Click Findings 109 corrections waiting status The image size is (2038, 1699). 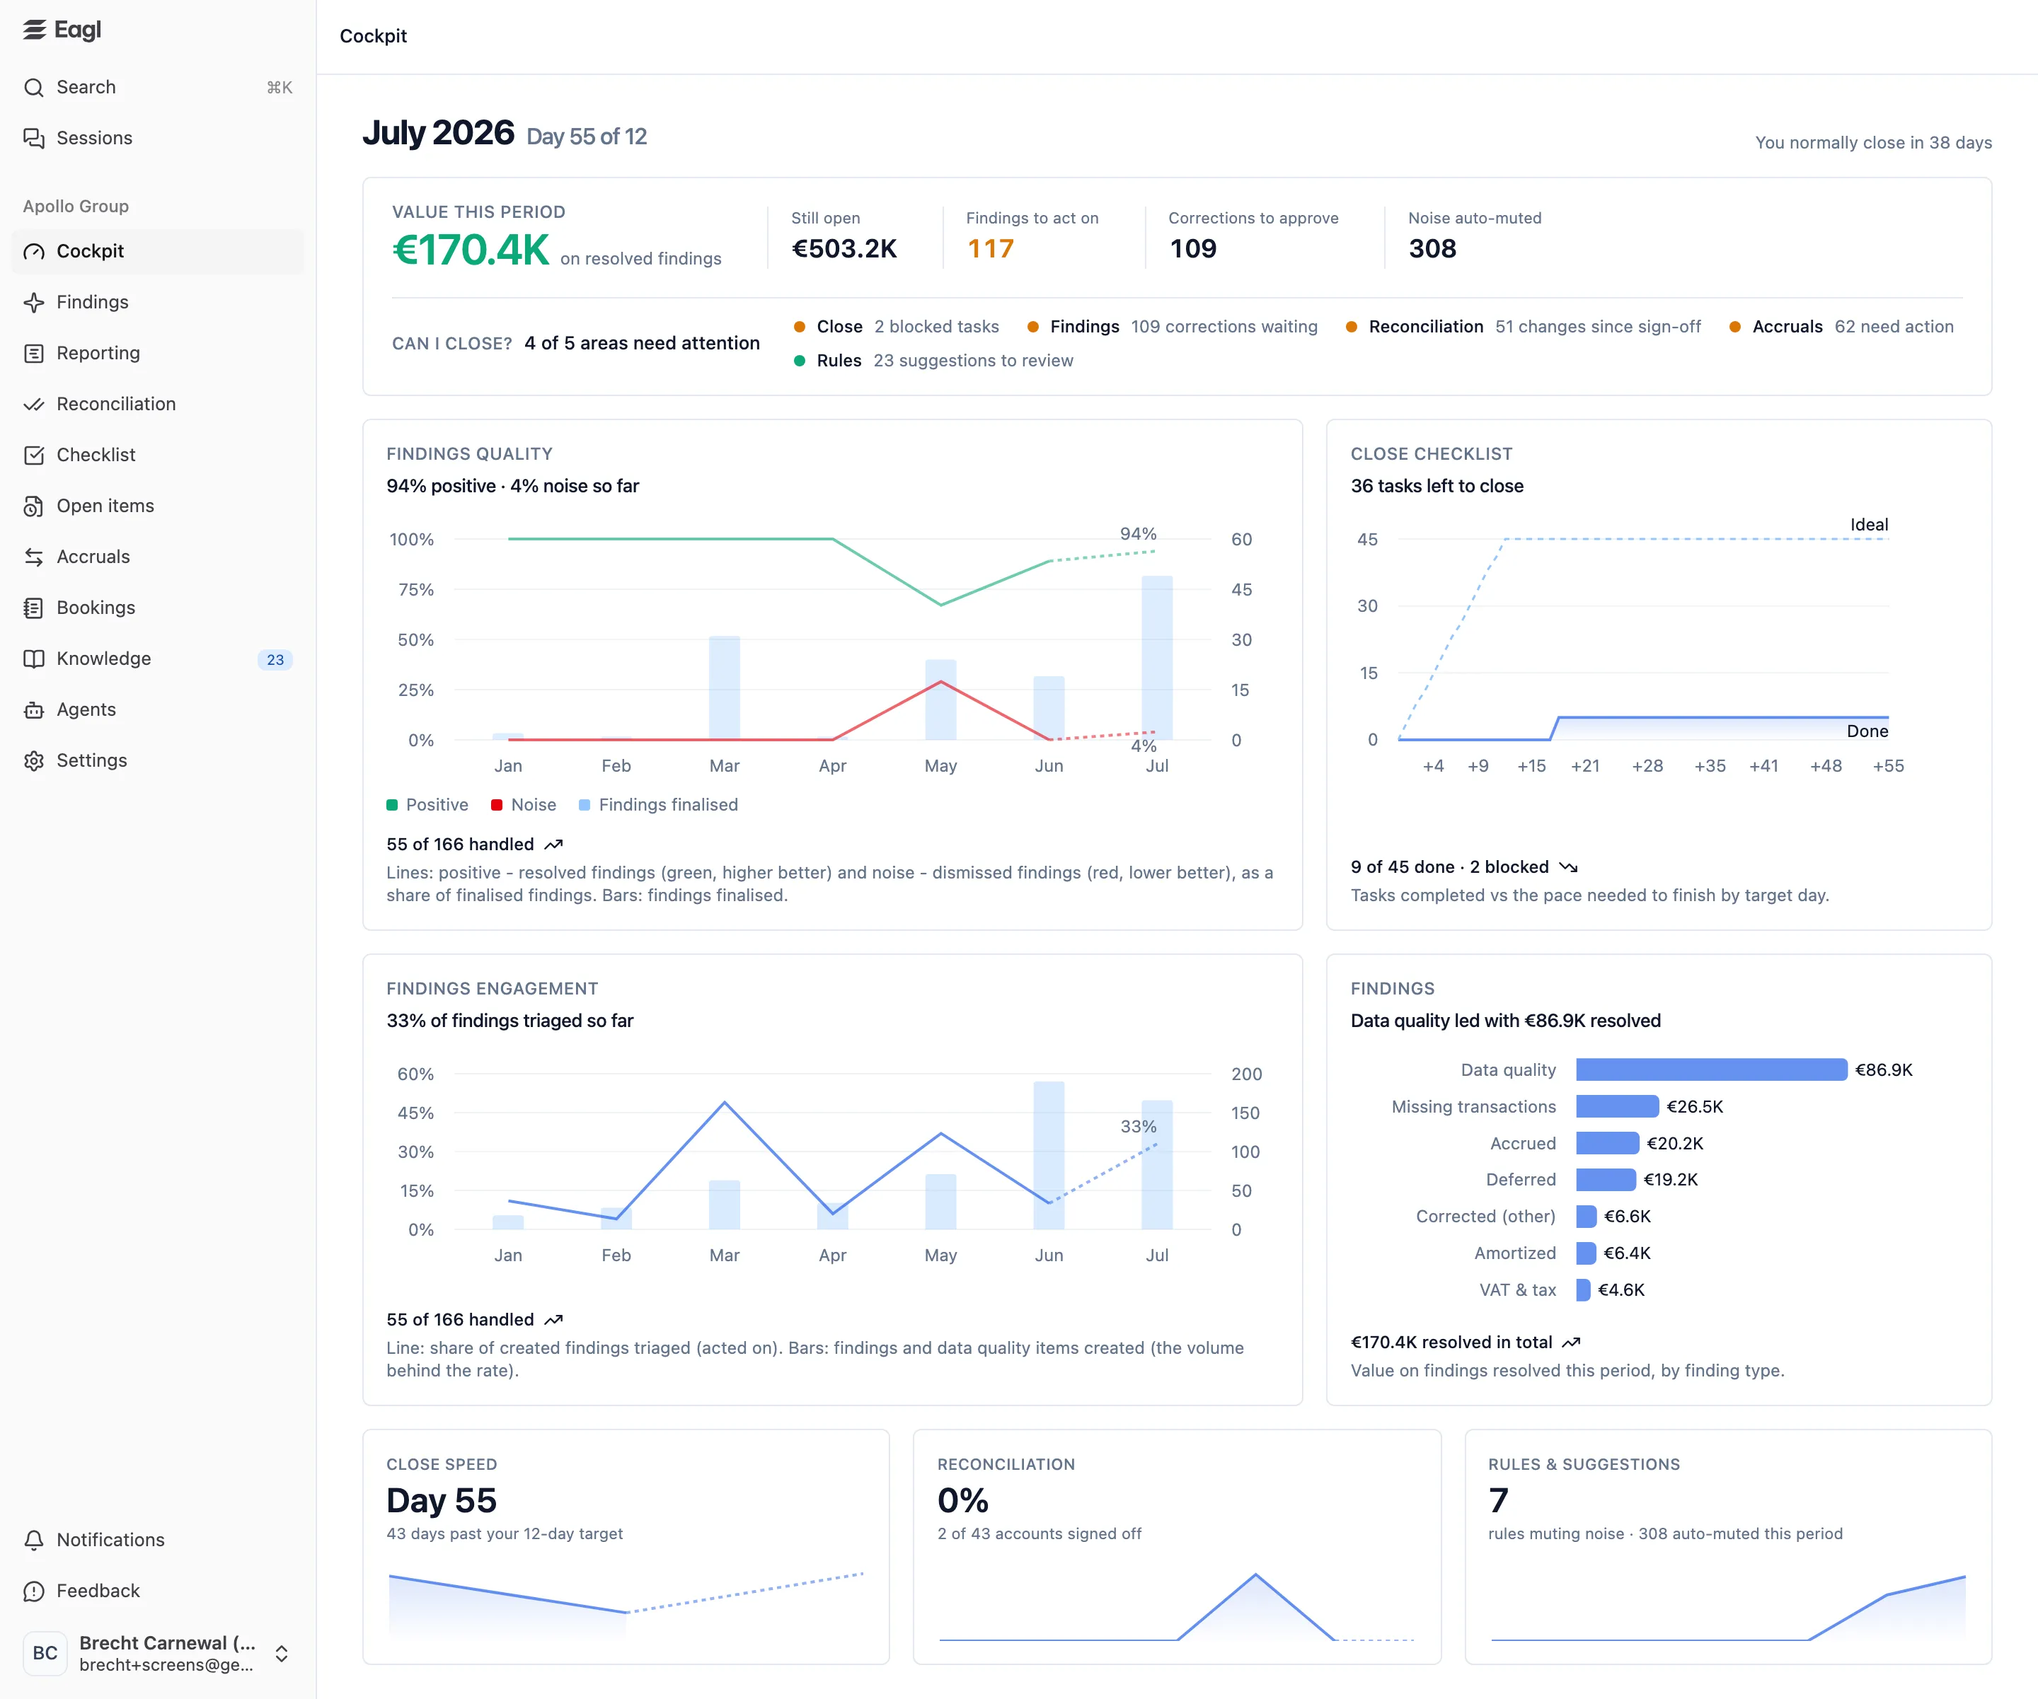pos(1173,327)
